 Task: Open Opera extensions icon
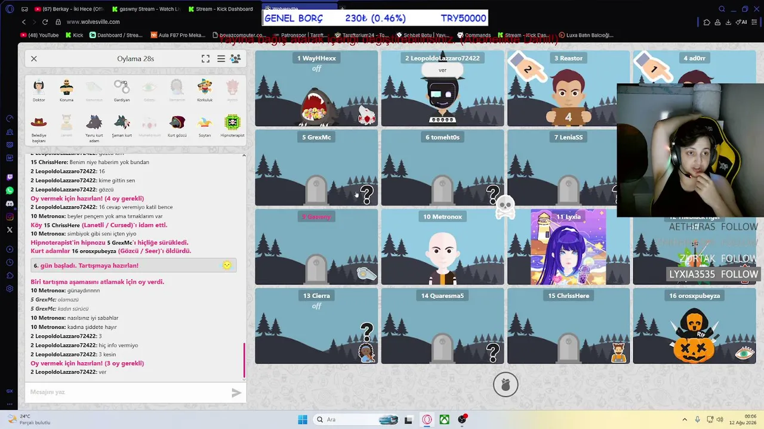click(707, 22)
